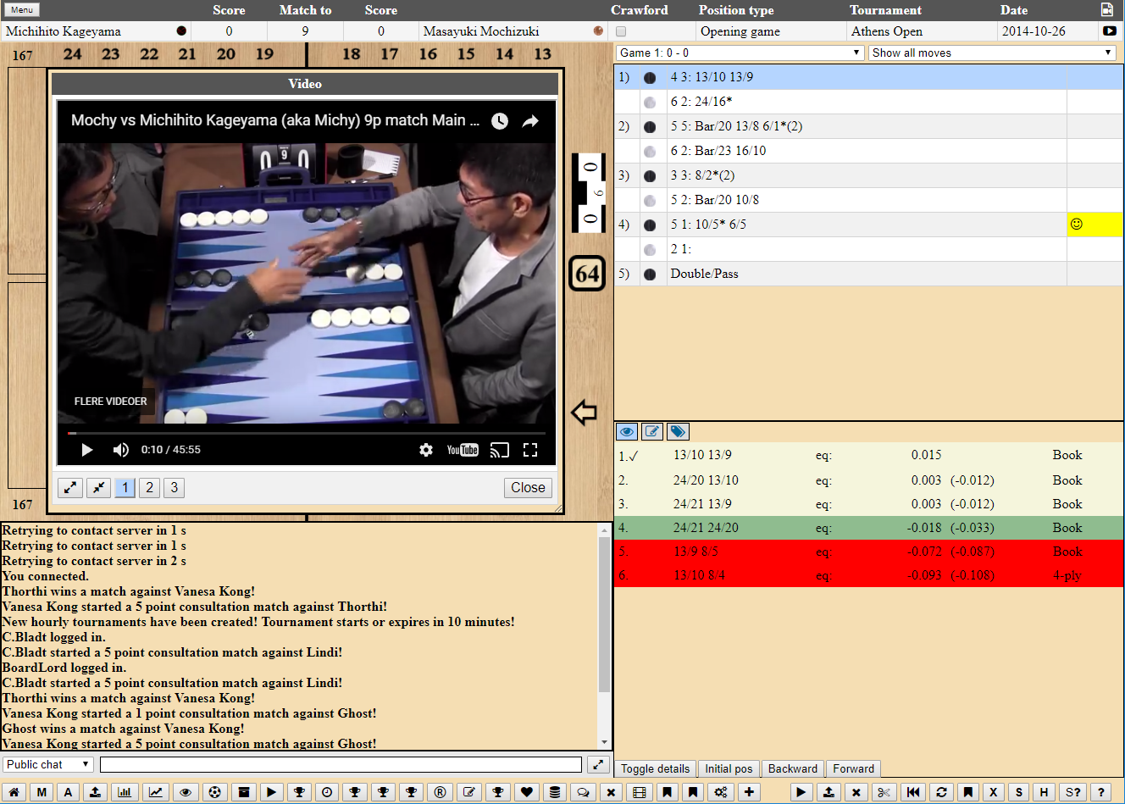Click the film strip video icon

(640, 792)
